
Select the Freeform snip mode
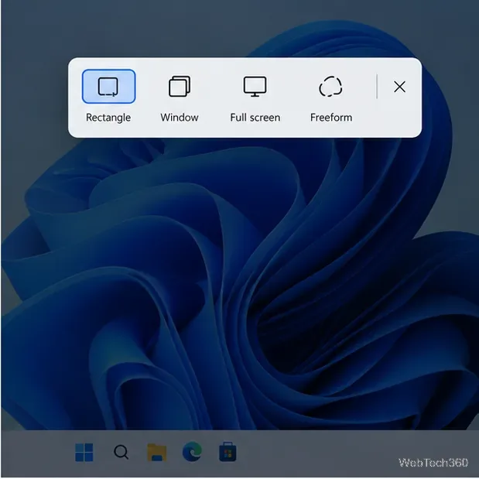331,87
